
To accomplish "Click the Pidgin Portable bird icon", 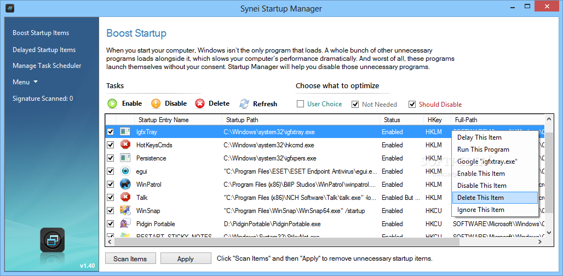I will (x=125, y=223).
